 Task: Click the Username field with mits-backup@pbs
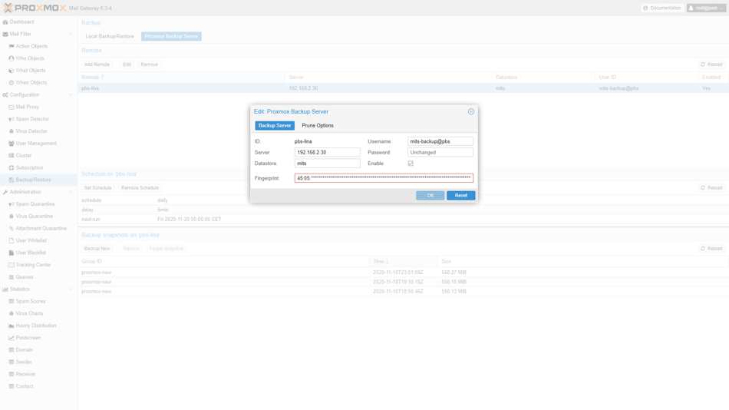[440, 141]
